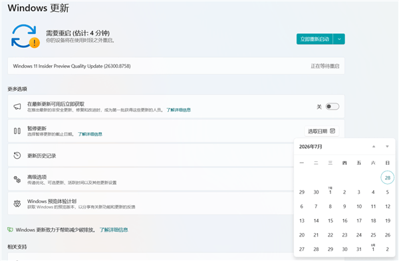Select date 23 in the calendar
The height and width of the screenshot is (261, 399).
point(344,235)
